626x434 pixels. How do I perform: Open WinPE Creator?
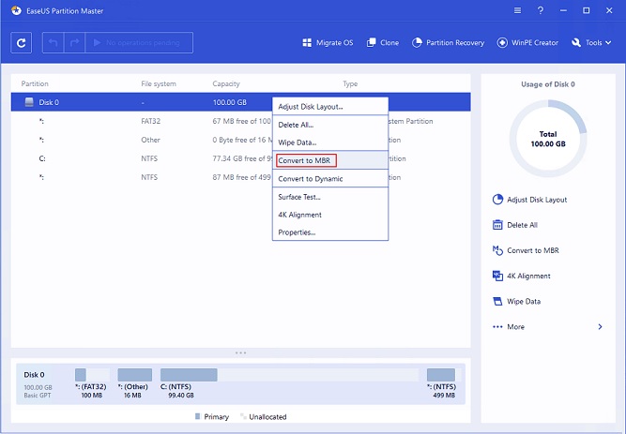[527, 43]
